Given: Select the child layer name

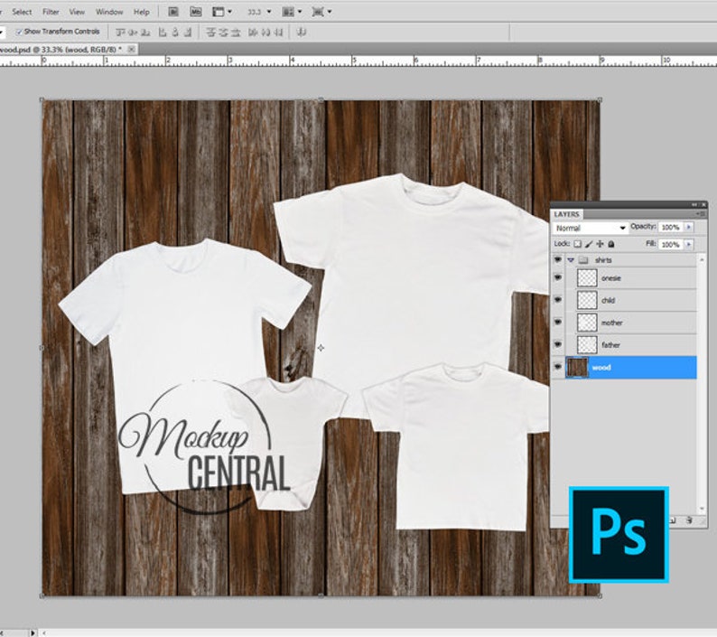Looking at the screenshot, I should coord(608,300).
